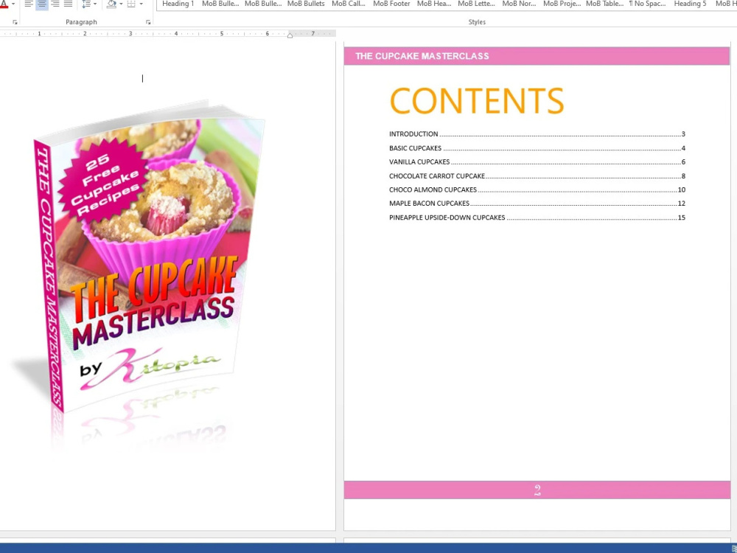Open the Font dialog launcher
737x553 pixels.
click(x=15, y=22)
